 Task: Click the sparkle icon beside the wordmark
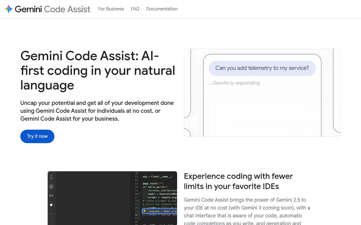pyautogui.click(x=8, y=9)
